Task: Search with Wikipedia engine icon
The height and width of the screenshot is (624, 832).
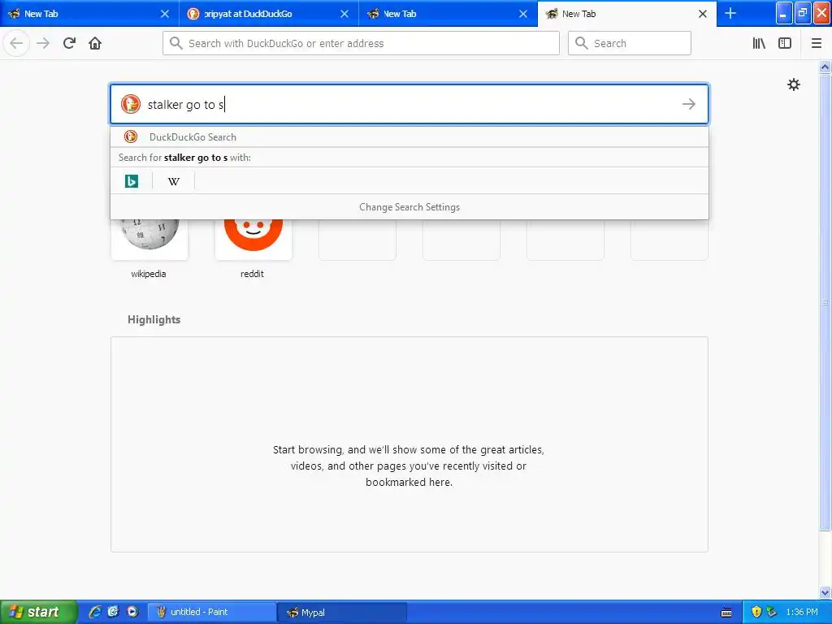Action: pyautogui.click(x=174, y=181)
